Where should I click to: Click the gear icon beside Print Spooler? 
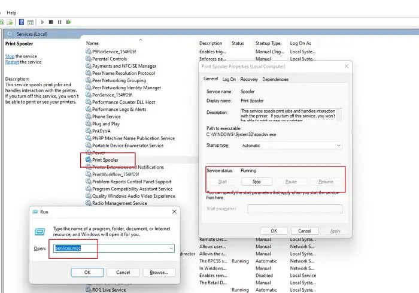(x=88, y=160)
